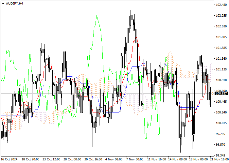The height and width of the screenshot is (163, 229).
Task: Select the 101.585 price scale label
Action: tap(221, 48)
